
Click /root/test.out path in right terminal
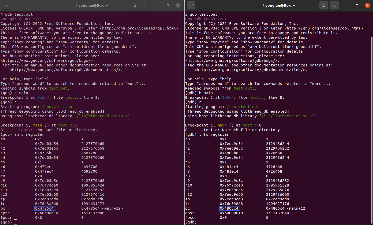(x=243, y=107)
